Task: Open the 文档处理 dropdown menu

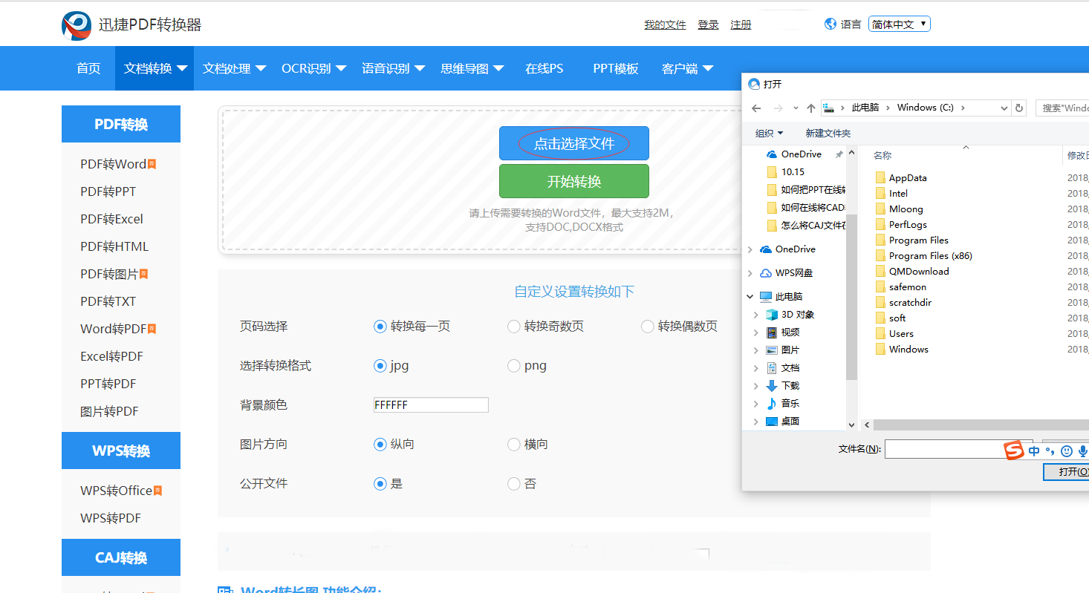Action: pyautogui.click(x=235, y=68)
